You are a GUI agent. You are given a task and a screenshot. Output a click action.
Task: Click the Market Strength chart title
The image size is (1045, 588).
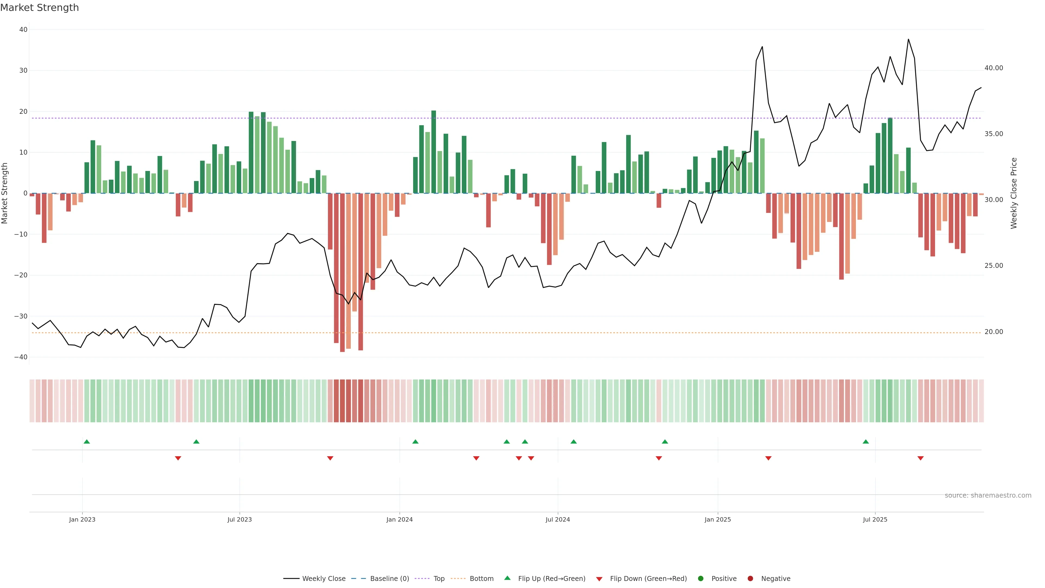point(39,8)
